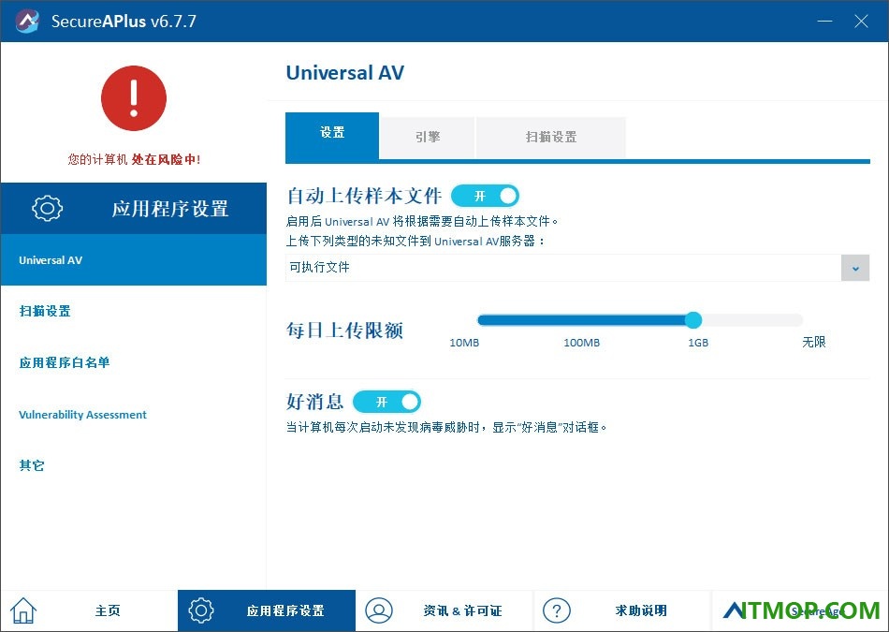This screenshot has height=632, width=889.
Task: Click the Universal AV page heading
Action: click(x=344, y=73)
